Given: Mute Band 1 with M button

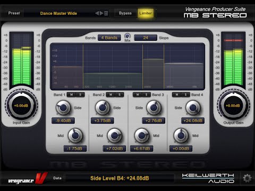Looking at the screenshot, I should point(71,95).
